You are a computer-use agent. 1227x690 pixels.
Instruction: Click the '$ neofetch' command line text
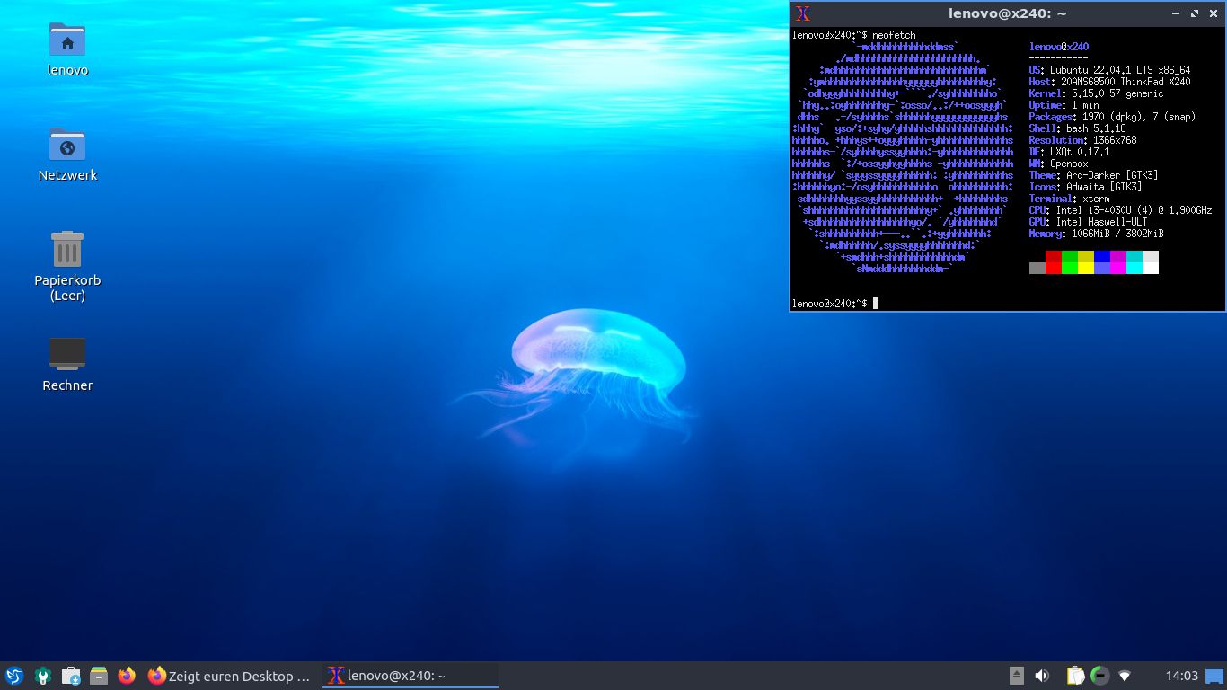(887, 35)
